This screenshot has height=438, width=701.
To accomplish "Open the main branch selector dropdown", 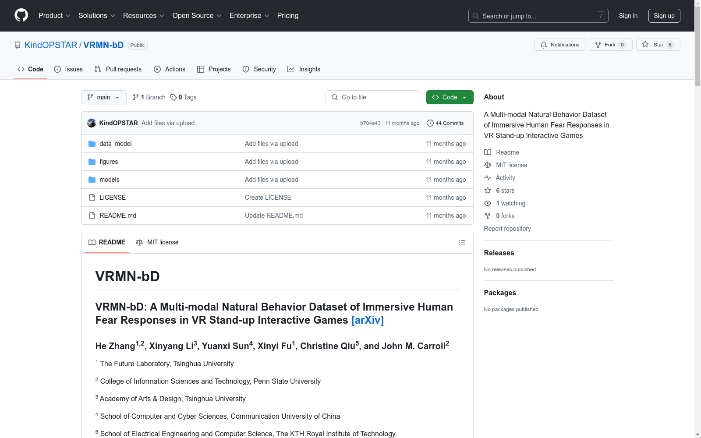I will pos(104,97).
